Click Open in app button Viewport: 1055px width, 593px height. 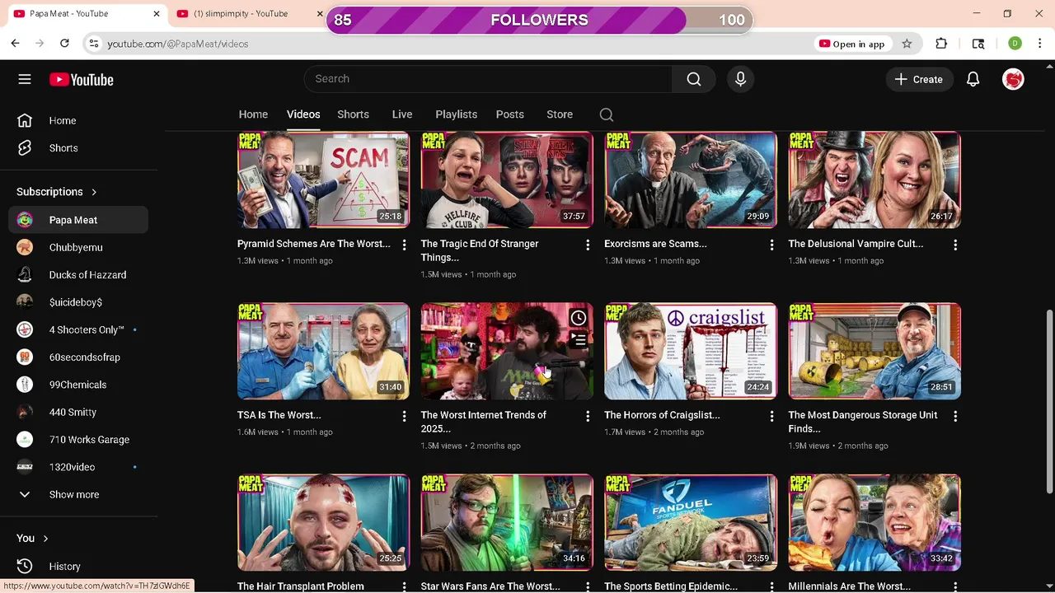coord(851,44)
